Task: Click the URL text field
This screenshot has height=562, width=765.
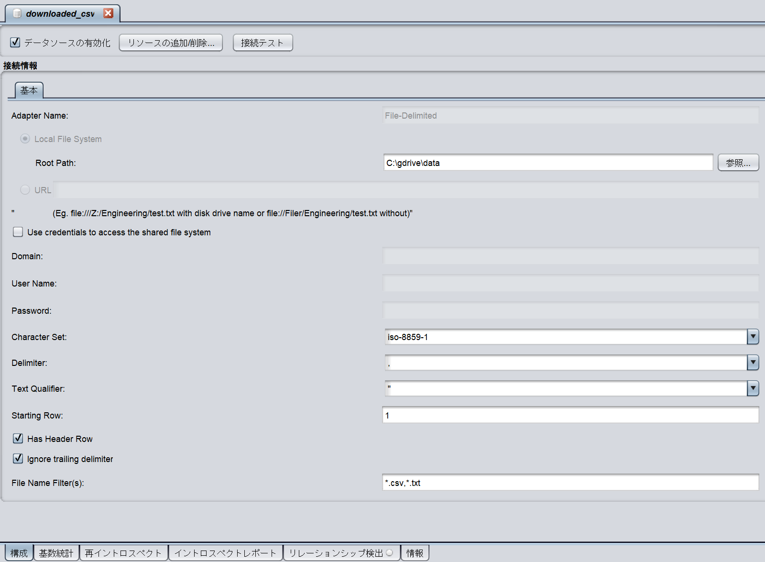Action: tap(406, 190)
